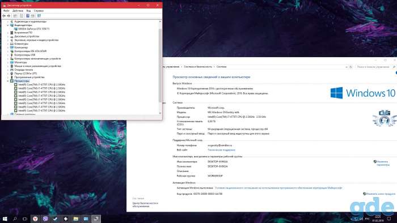Expand the Компьютер branch
The image size is (397, 223).
[x=7, y=48]
